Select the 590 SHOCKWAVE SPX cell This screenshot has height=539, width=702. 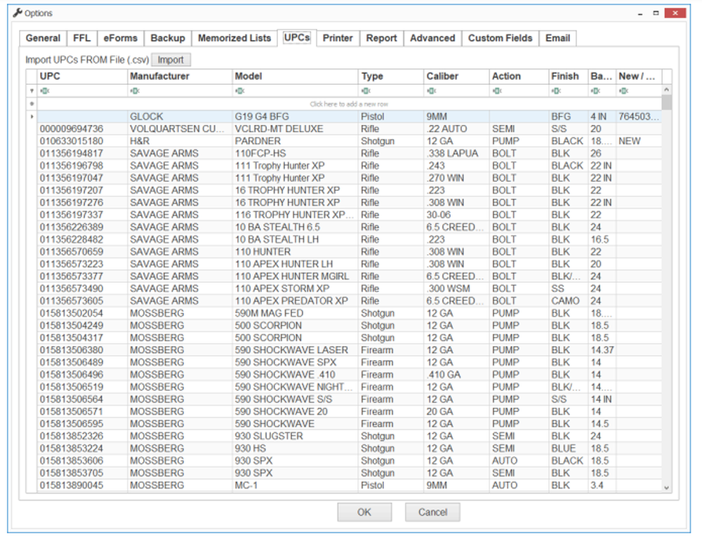(x=296, y=362)
